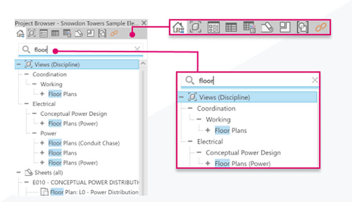Screen dimensions: 352x202
Task: Collapse the Sheets (all) node
Action: coord(18,172)
